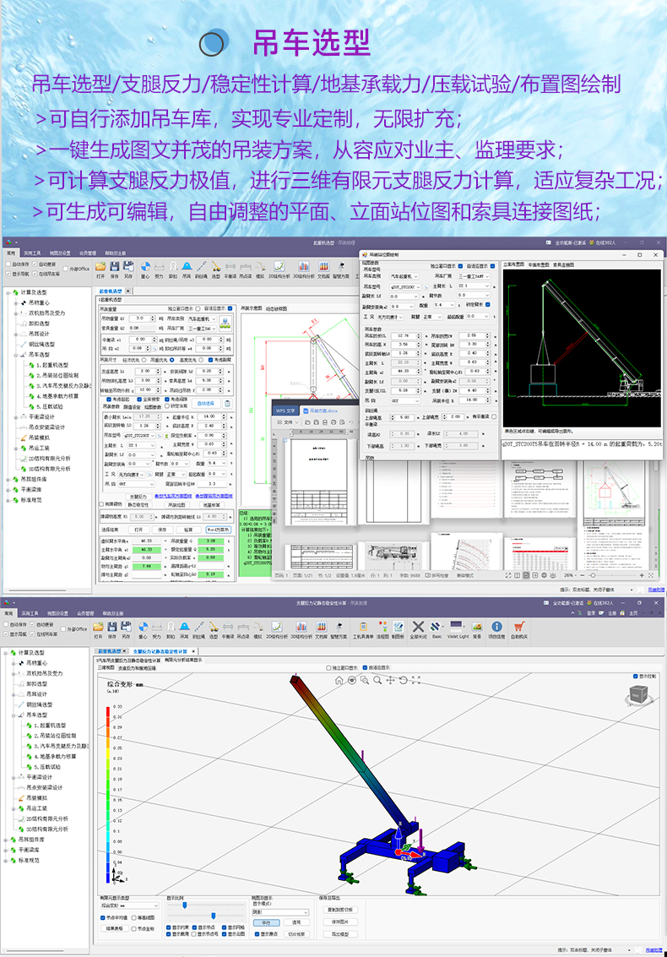This screenshot has width=667, height=957.
Task: Open the 3D结构分析 tool in top toolbar
Action: 301,268
